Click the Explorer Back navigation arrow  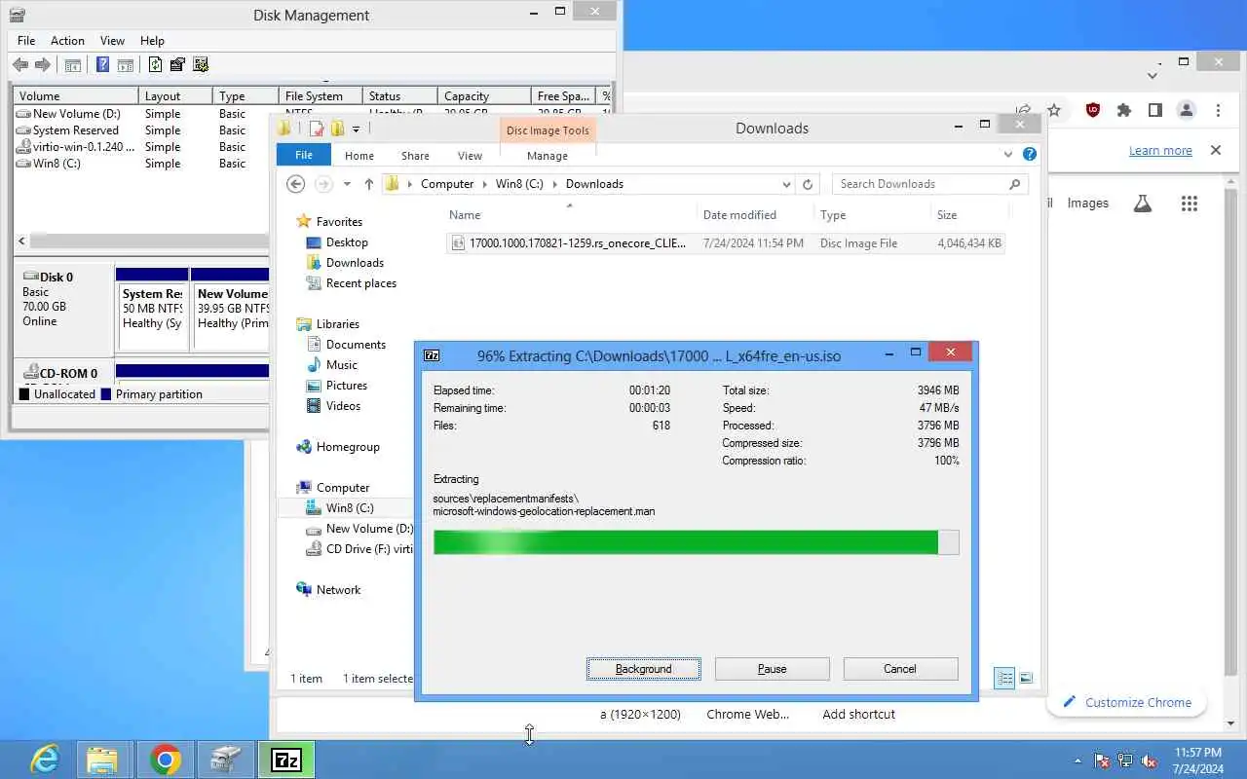296,184
